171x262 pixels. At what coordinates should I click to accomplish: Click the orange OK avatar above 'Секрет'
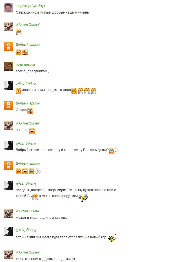(x=8, y=105)
